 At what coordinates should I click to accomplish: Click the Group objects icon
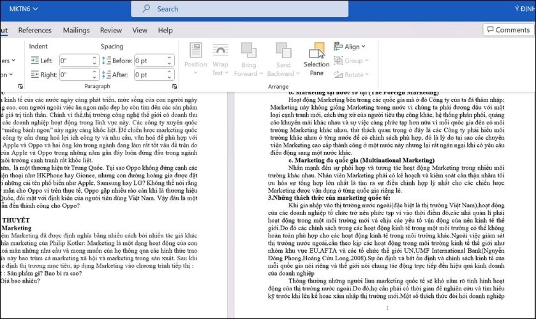tap(338, 61)
